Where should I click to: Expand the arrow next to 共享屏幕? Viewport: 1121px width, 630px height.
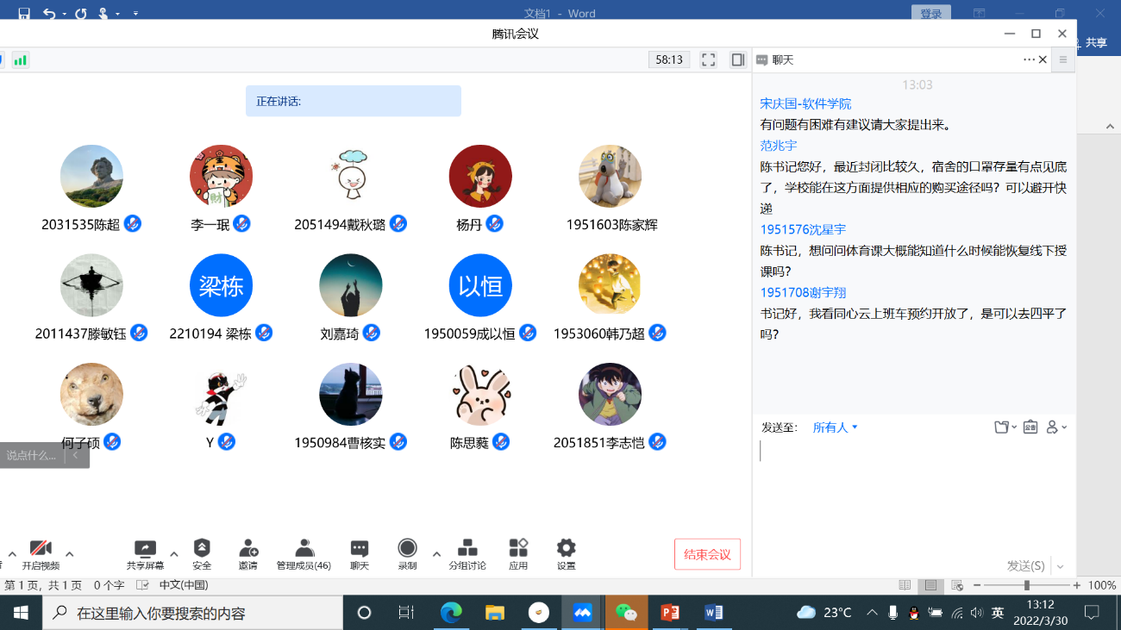coord(174,553)
